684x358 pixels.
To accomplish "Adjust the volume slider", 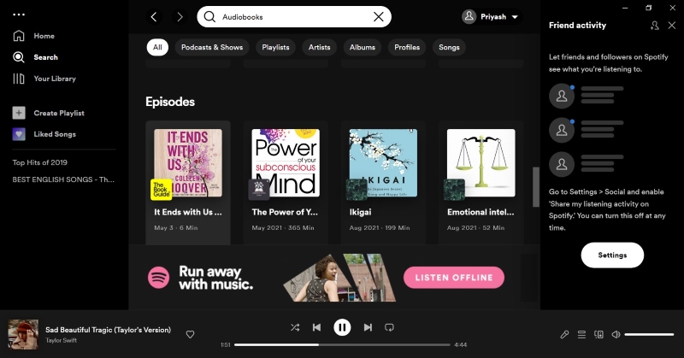I will click(x=649, y=334).
